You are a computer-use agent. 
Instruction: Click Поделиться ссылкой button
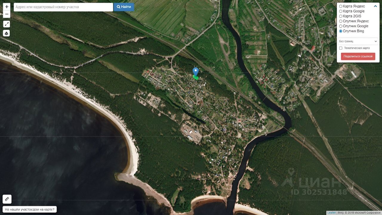pos(358,56)
